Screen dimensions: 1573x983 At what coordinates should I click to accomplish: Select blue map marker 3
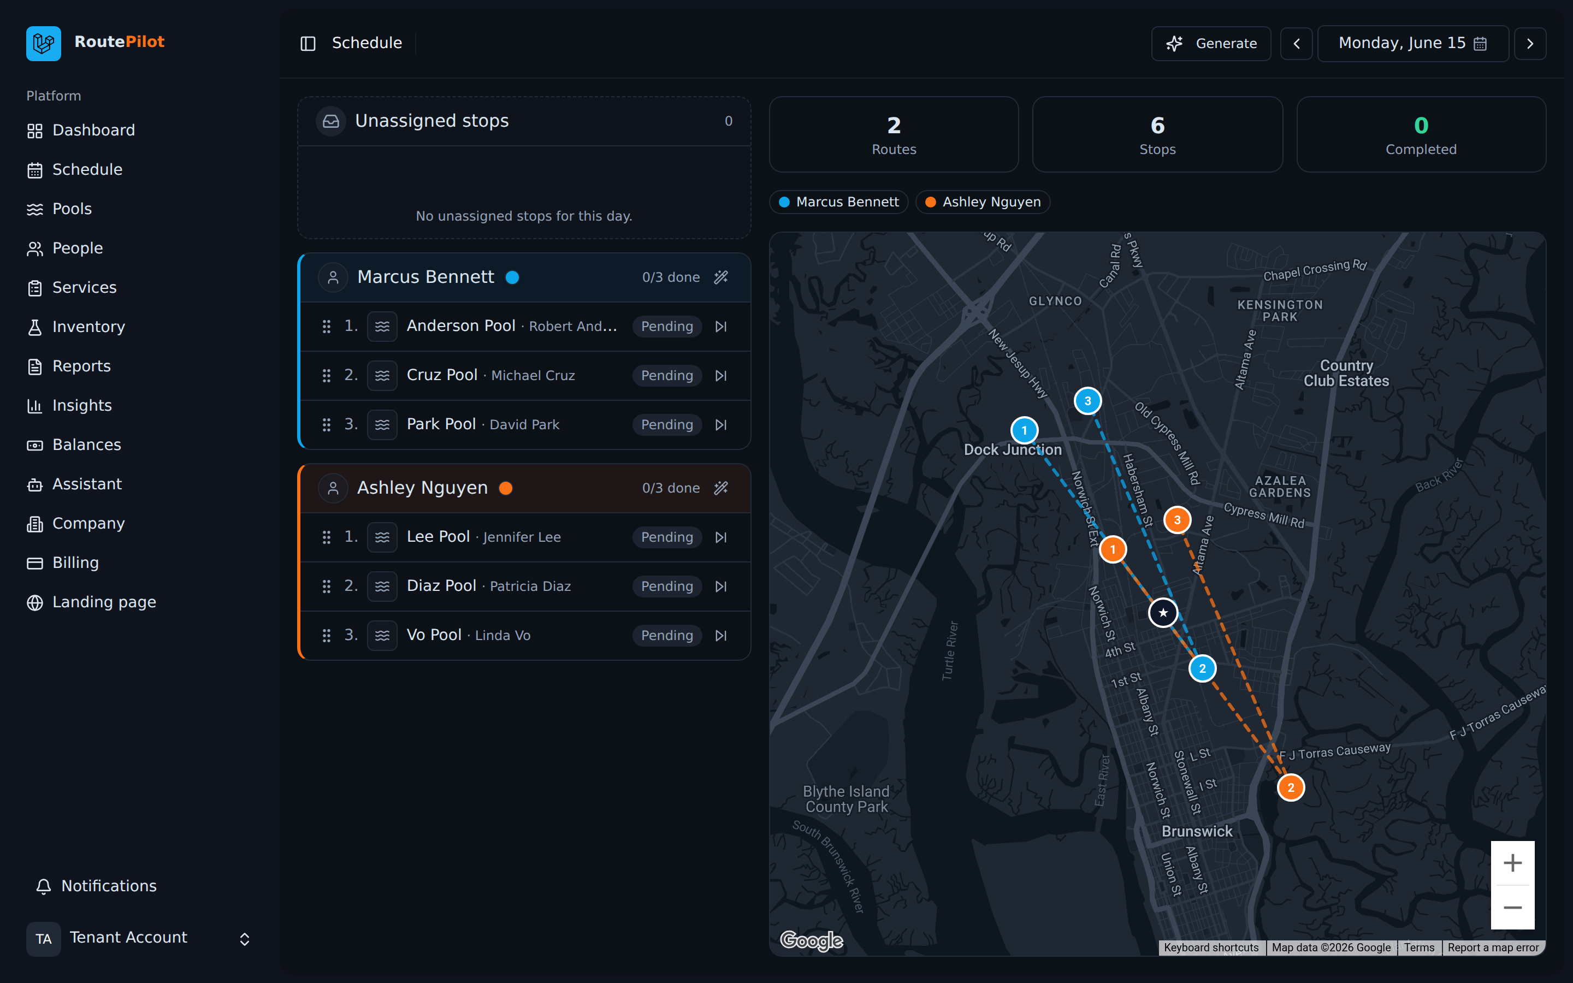click(1087, 401)
